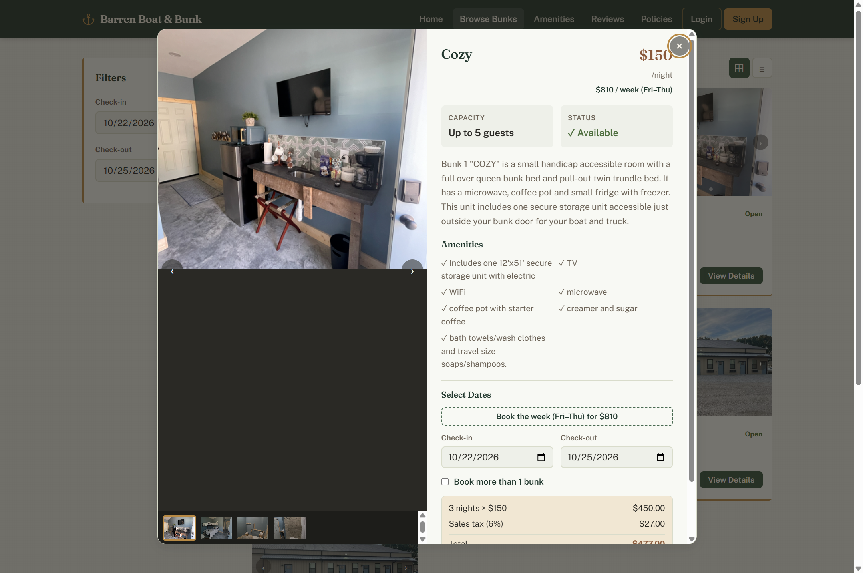Click the Login button

pyautogui.click(x=701, y=19)
